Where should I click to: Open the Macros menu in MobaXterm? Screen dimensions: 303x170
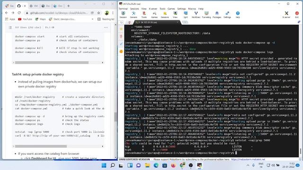pos(192,8)
